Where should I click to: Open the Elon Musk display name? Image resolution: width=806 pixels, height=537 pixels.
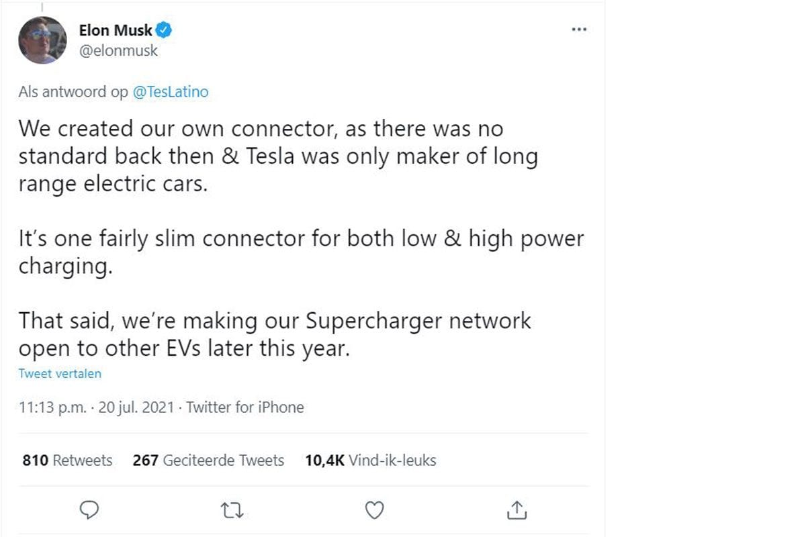(116, 30)
